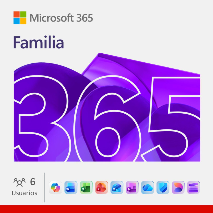
Task: Open the Word app icon
Action: pos(71,187)
